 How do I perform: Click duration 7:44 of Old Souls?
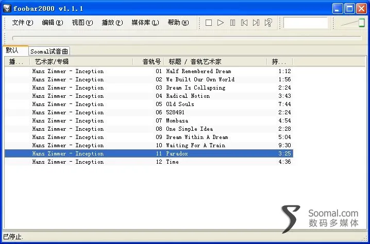(x=284, y=104)
